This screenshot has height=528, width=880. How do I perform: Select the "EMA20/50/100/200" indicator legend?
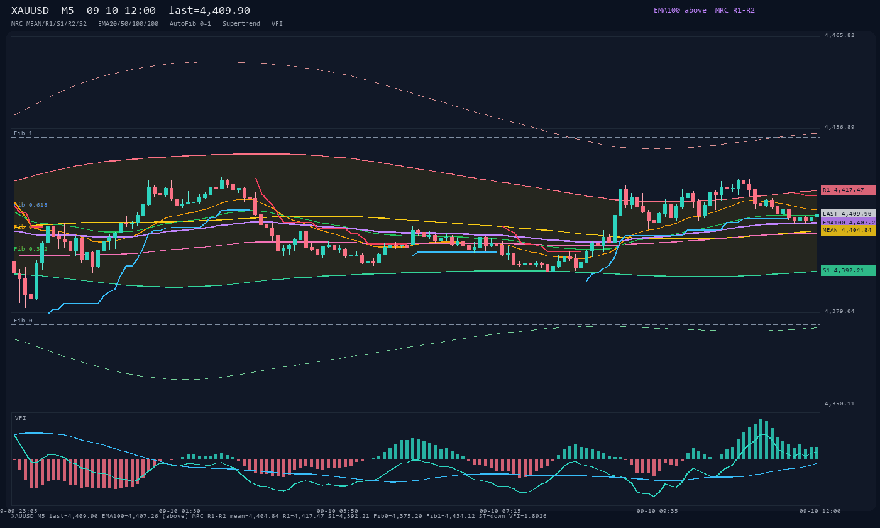tap(128, 24)
